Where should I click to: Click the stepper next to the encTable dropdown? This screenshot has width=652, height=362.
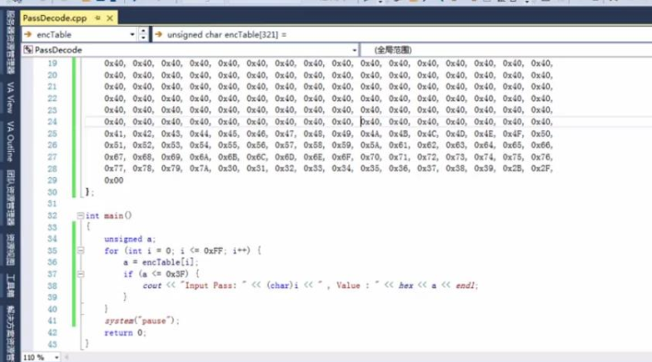(x=143, y=34)
